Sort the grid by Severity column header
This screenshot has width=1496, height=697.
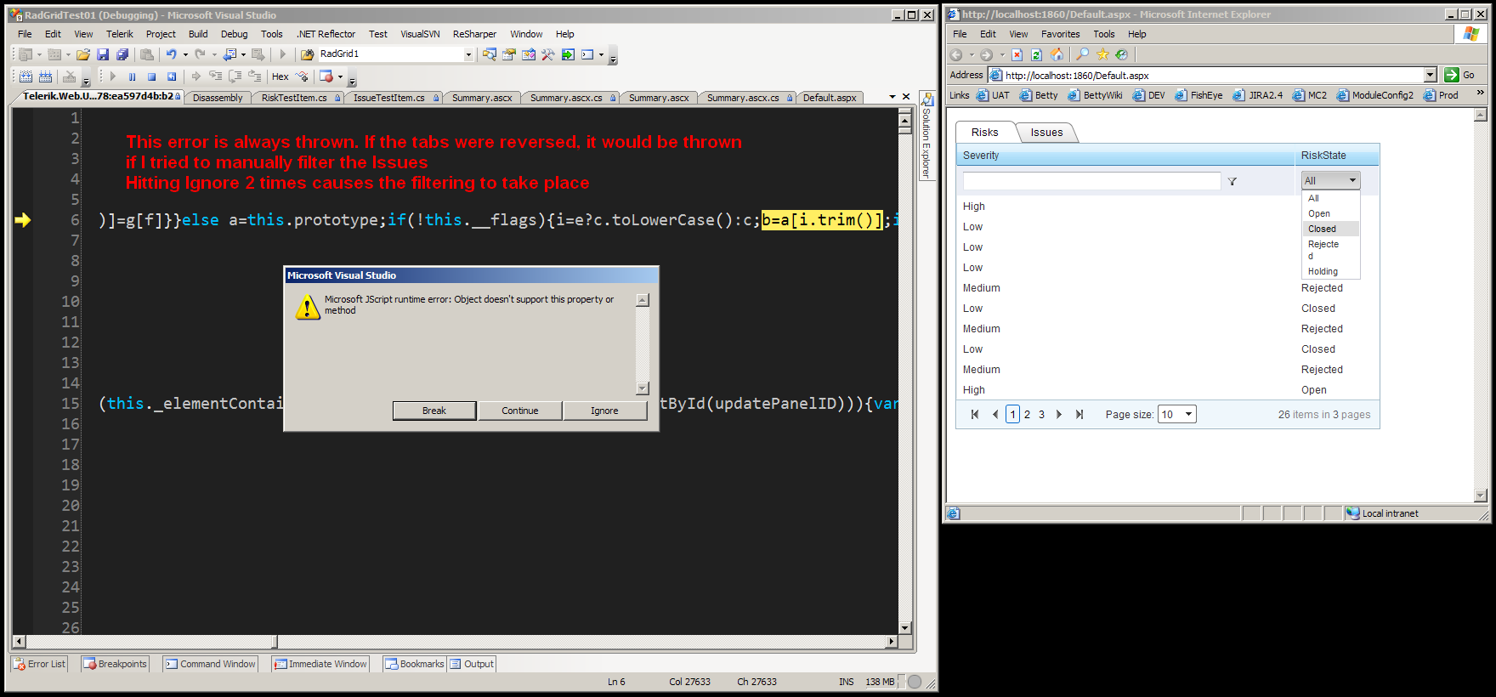[x=981, y=156]
